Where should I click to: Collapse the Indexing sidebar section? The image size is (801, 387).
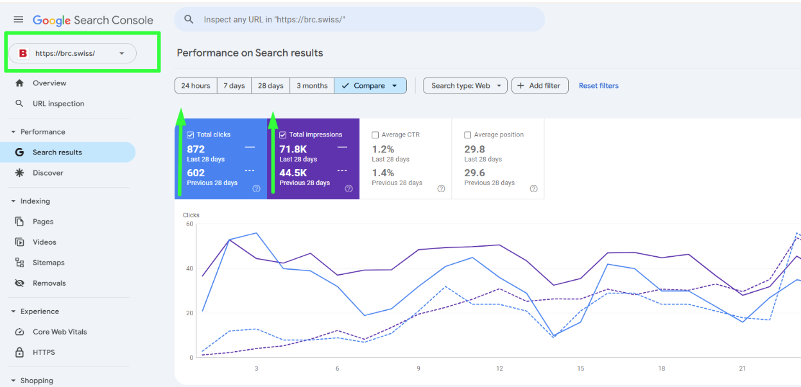coord(13,201)
